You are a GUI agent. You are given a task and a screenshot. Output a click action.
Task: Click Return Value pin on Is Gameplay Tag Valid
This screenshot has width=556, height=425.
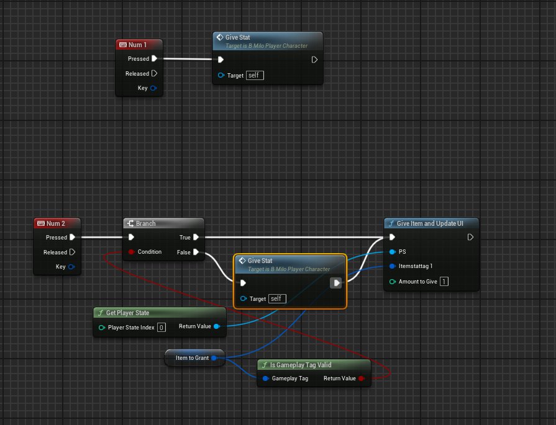361,378
